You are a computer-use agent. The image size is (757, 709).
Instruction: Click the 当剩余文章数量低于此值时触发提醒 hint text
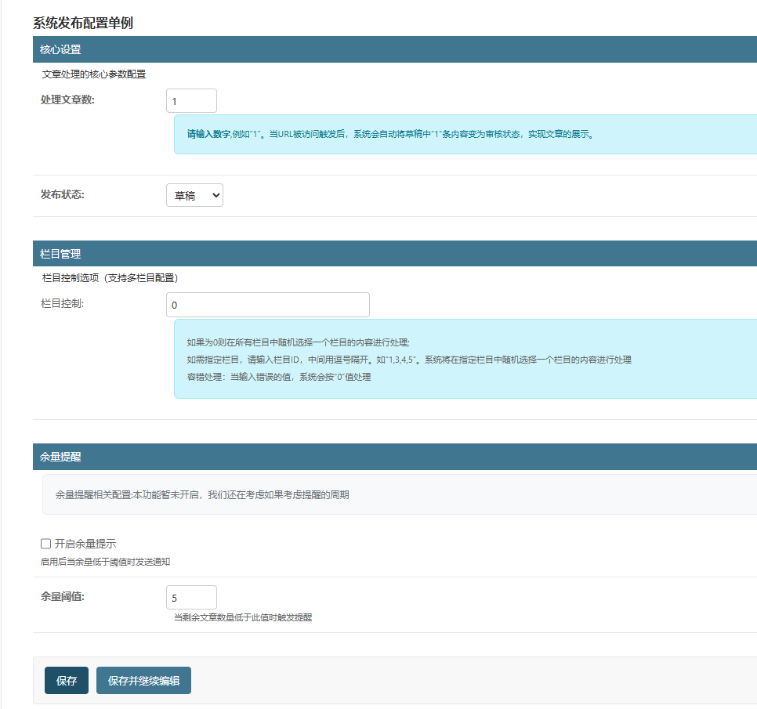click(x=243, y=617)
